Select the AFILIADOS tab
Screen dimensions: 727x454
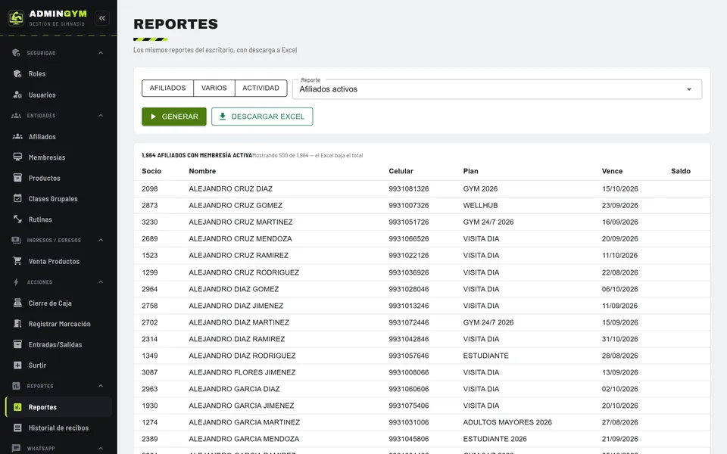click(x=168, y=88)
